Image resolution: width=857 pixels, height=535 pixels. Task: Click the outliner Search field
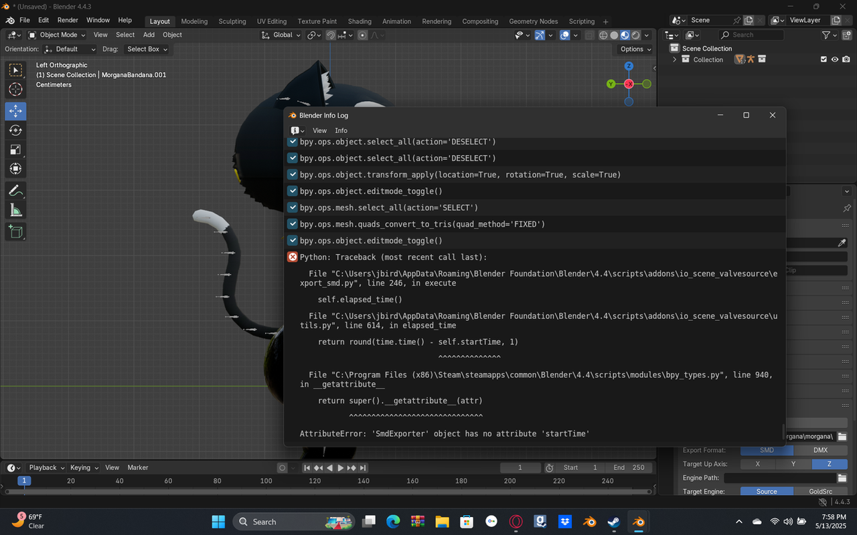point(751,35)
